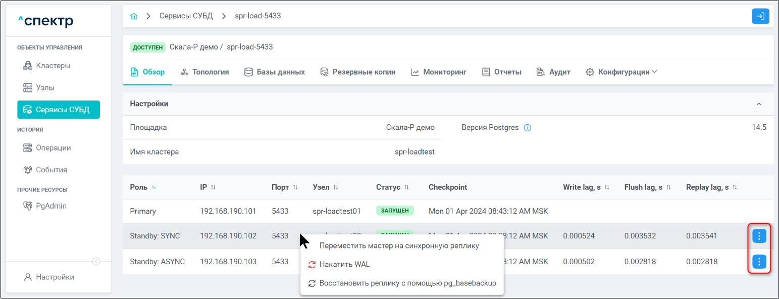Screen dimensions: 779x299
Task: Click Сервисы СУБД breadcrumb link
Action: pos(186,16)
